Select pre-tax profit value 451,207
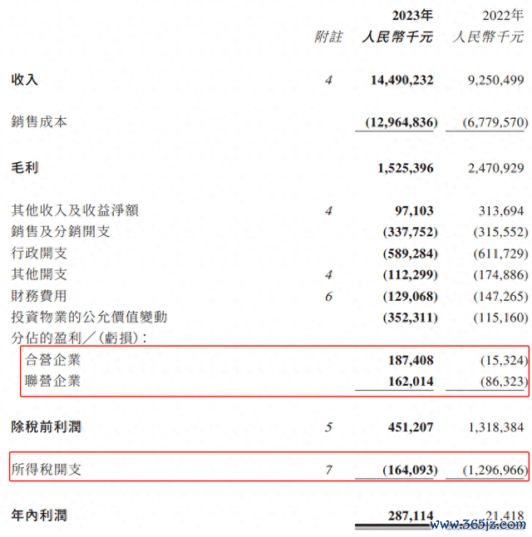The height and width of the screenshot is (537, 532). (411, 427)
